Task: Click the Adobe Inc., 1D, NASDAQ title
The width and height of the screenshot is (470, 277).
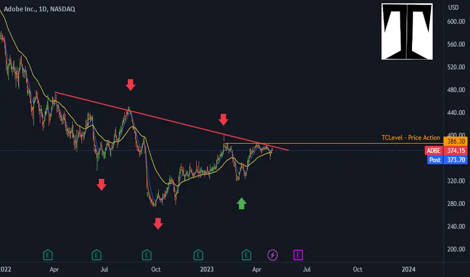Action: (39, 9)
